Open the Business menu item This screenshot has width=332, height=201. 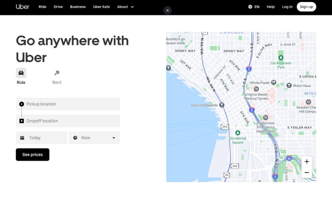[78, 7]
